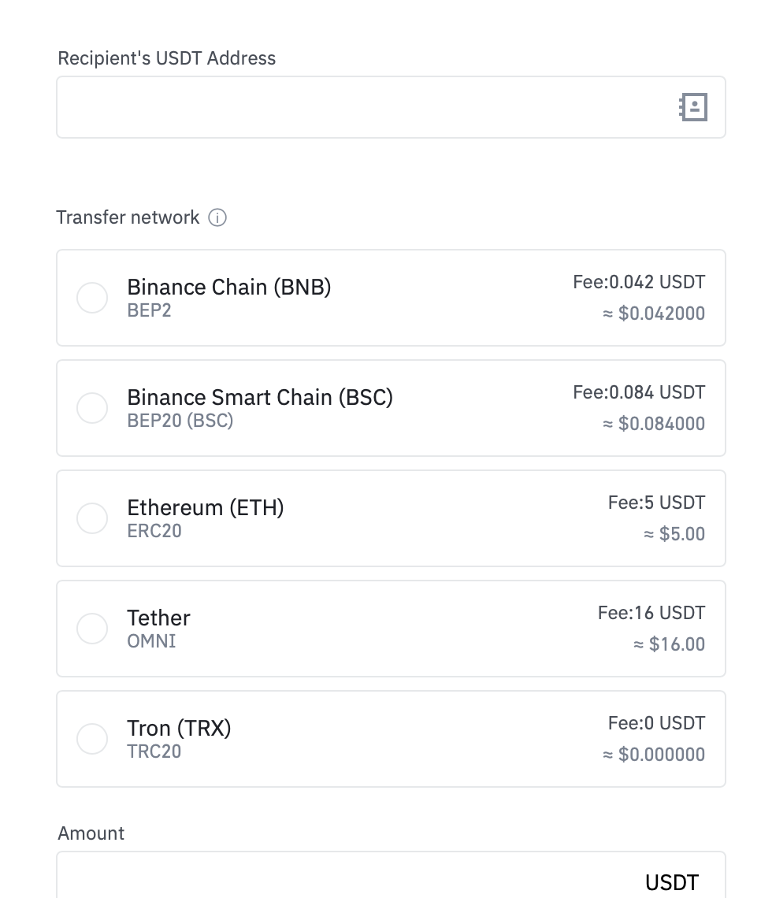
Task: Click the USDT currency label in Amount
Action: pyautogui.click(x=672, y=882)
